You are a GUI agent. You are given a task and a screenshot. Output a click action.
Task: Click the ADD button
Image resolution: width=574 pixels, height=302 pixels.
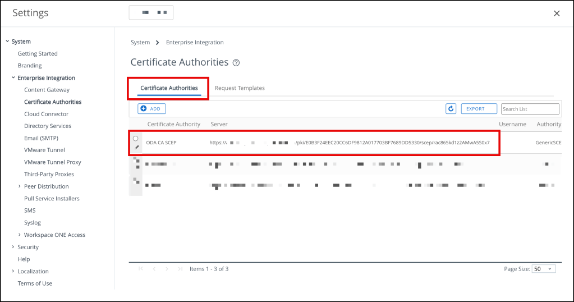(x=151, y=109)
